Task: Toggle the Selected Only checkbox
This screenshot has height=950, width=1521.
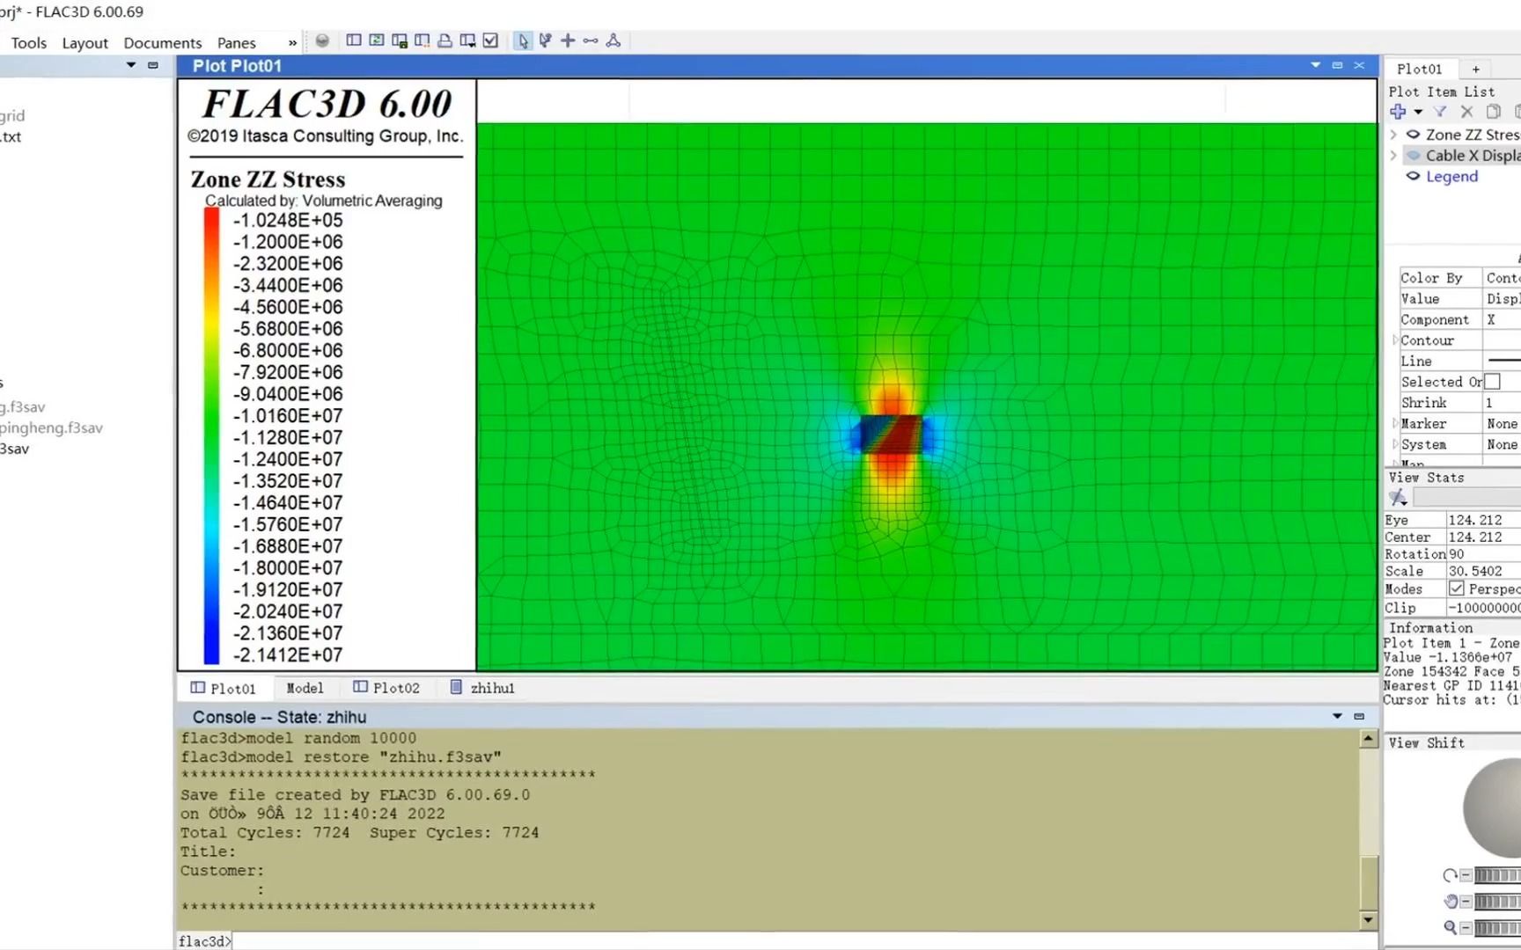Action: click(x=1492, y=382)
